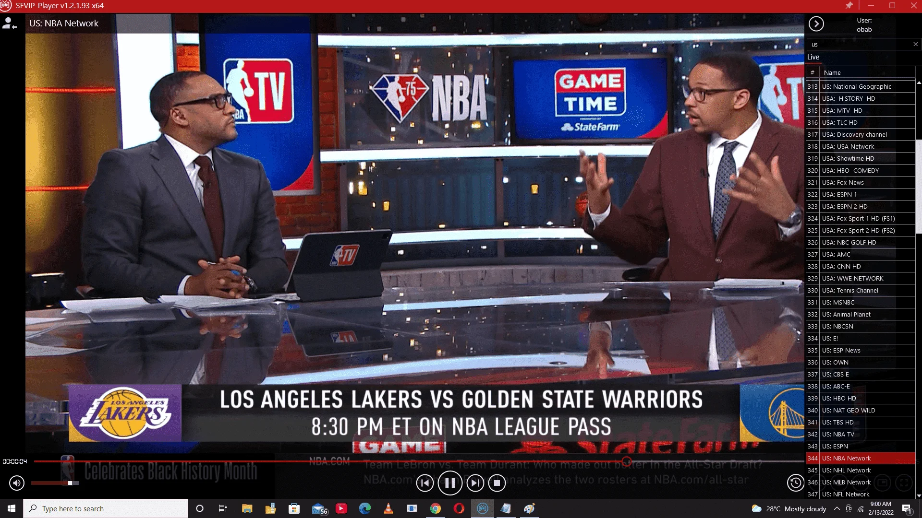Skip to previous channel
922x518 pixels.
click(x=425, y=483)
